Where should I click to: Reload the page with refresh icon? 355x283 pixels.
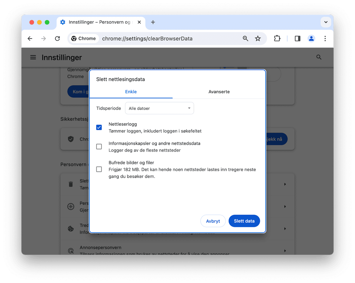tap(58, 38)
